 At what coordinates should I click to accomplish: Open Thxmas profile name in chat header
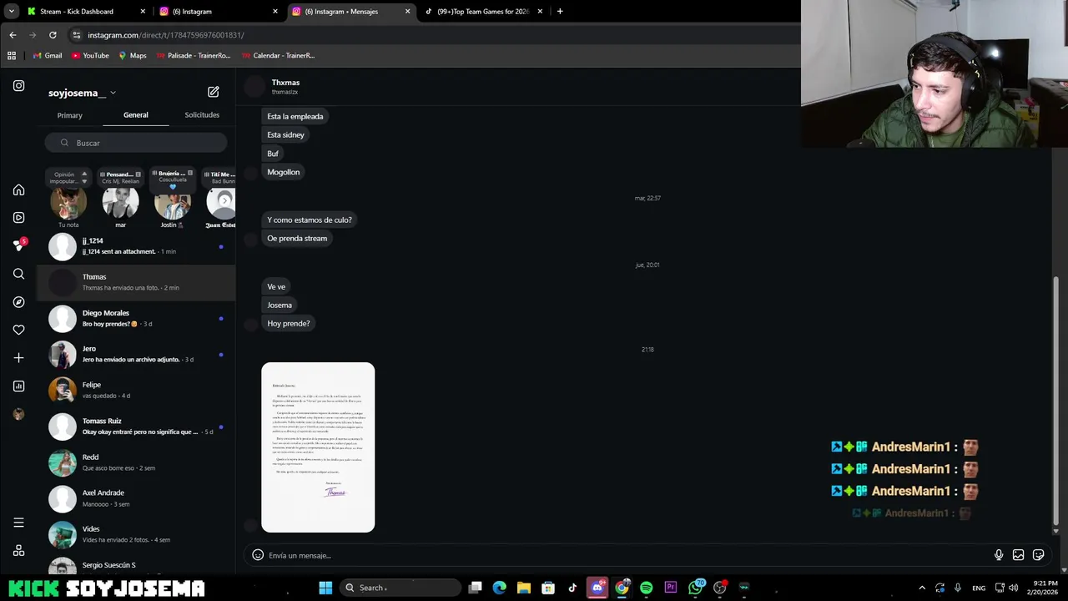click(285, 83)
